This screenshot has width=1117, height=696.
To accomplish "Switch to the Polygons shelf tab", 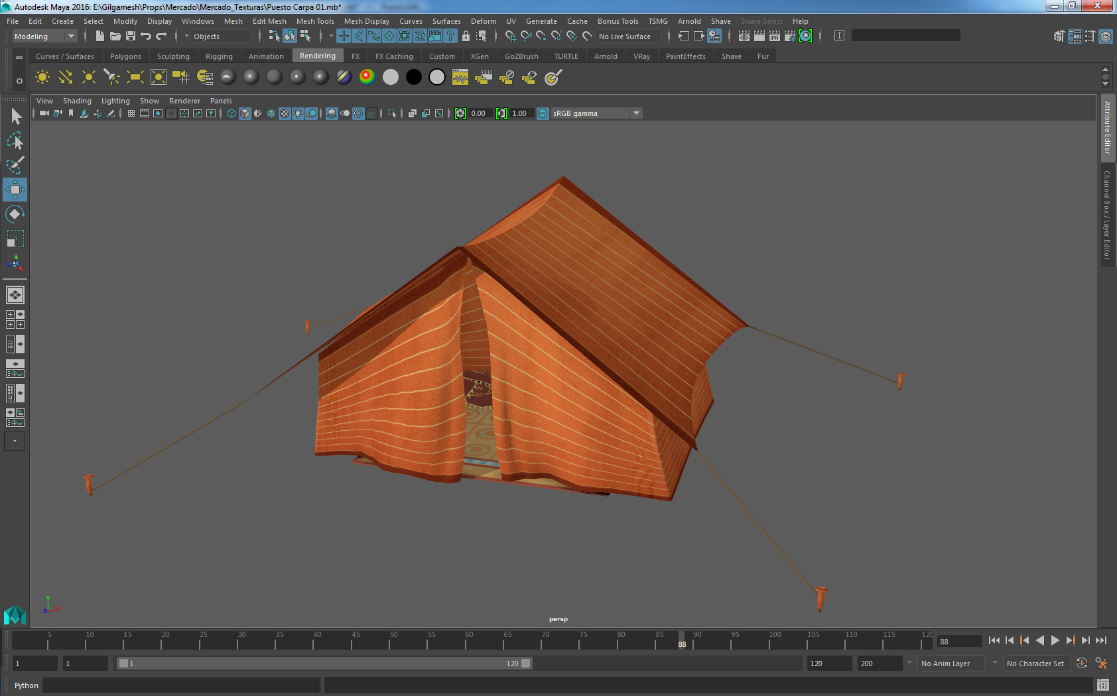I will (125, 56).
